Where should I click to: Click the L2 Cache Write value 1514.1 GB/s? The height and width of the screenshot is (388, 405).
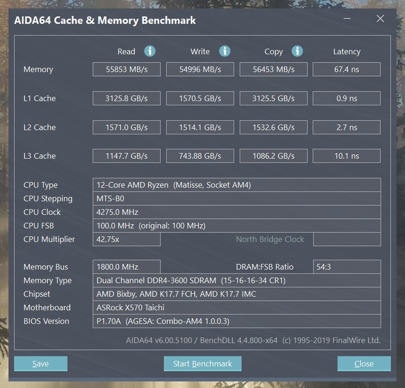[x=200, y=127]
